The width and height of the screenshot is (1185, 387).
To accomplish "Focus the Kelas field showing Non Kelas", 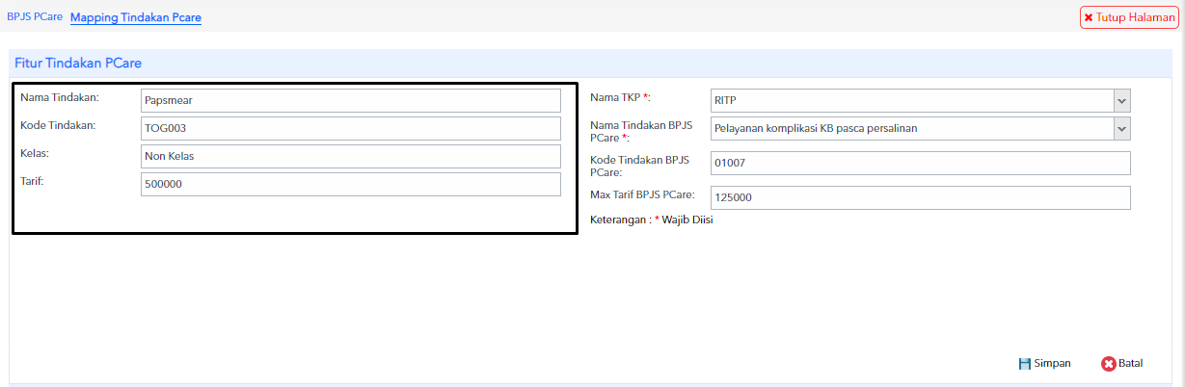I will (x=350, y=156).
